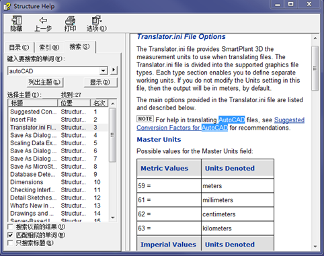This screenshot has height=256, width=324.
Task: Click results list scroll up arrow
Action: 113,103
